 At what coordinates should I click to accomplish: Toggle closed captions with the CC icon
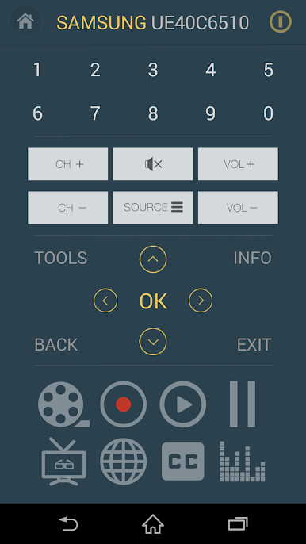pos(183,462)
